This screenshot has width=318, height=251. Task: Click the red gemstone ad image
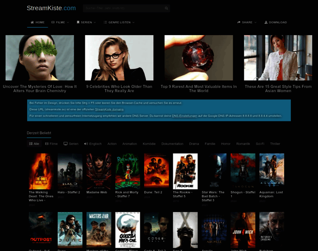[199, 58]
